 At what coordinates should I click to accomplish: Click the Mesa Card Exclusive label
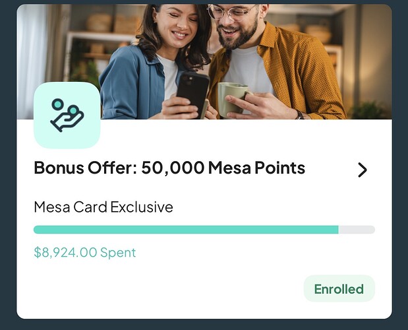click(x=103, y=207)
